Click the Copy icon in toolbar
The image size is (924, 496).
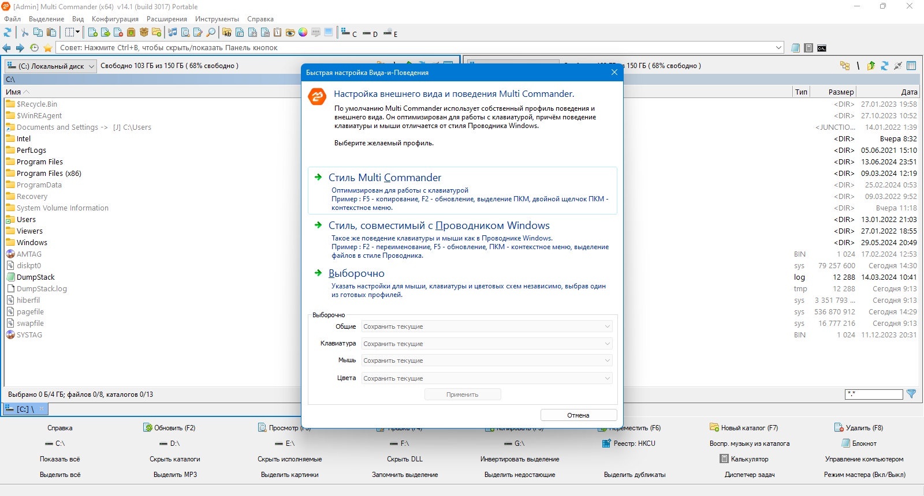[x=38, y=32]
